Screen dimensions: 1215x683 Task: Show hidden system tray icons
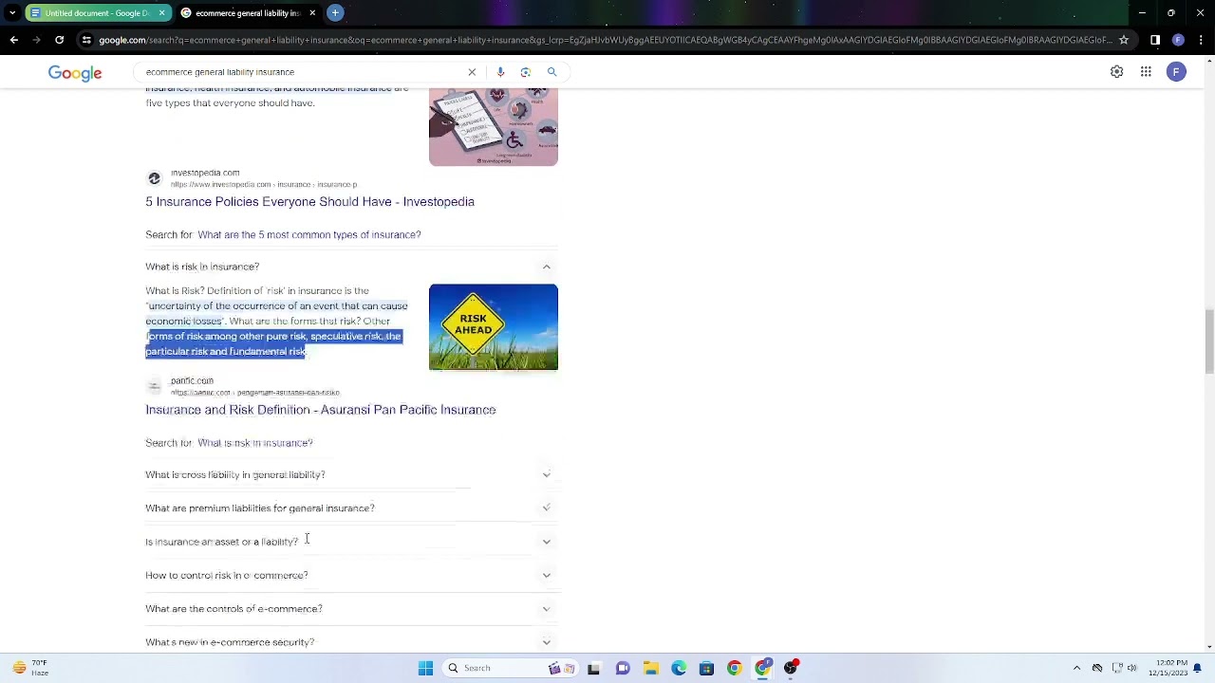1076,668
